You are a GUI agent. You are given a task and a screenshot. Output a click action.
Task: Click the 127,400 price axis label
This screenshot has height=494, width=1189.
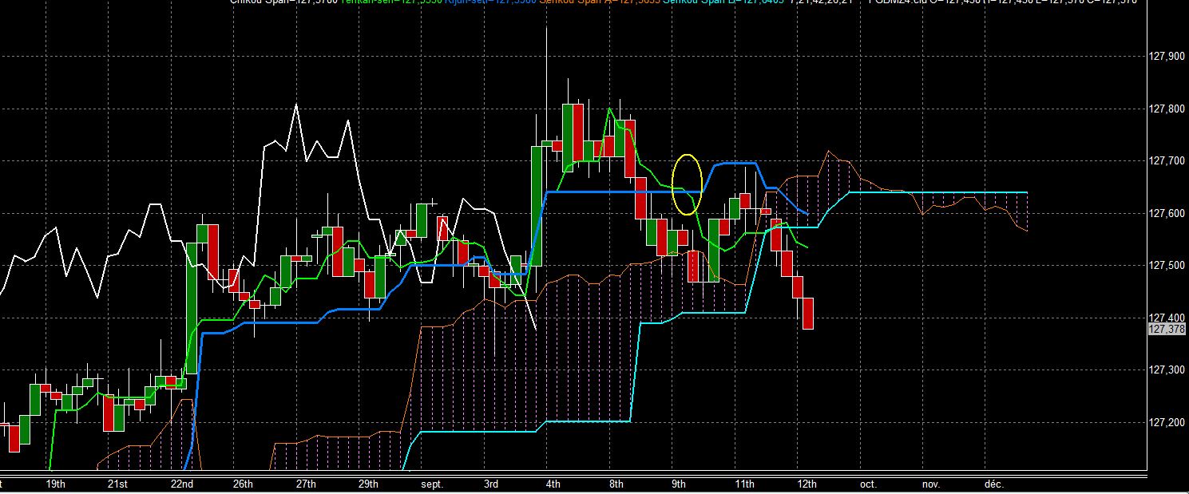tap(1167, 318)
